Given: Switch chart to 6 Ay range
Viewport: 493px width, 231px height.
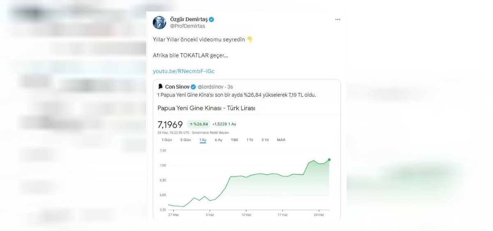Looking at the screenshot, I should tap(219, 140).
